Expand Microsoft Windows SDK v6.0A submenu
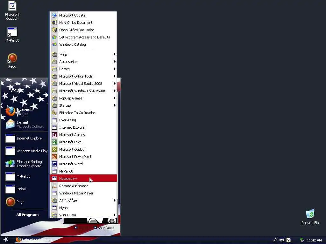326x244 pixels. pos(83,91)
